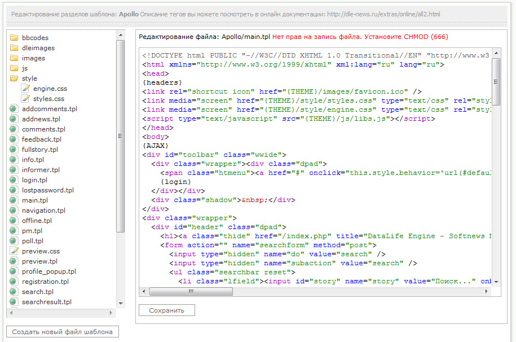Click the offline.tpl template icon
This screenshot has height=342, width=516.
[x=14, y=221]
